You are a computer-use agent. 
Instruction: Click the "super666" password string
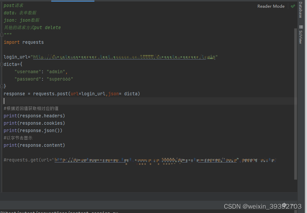click(x=60, y=79)
